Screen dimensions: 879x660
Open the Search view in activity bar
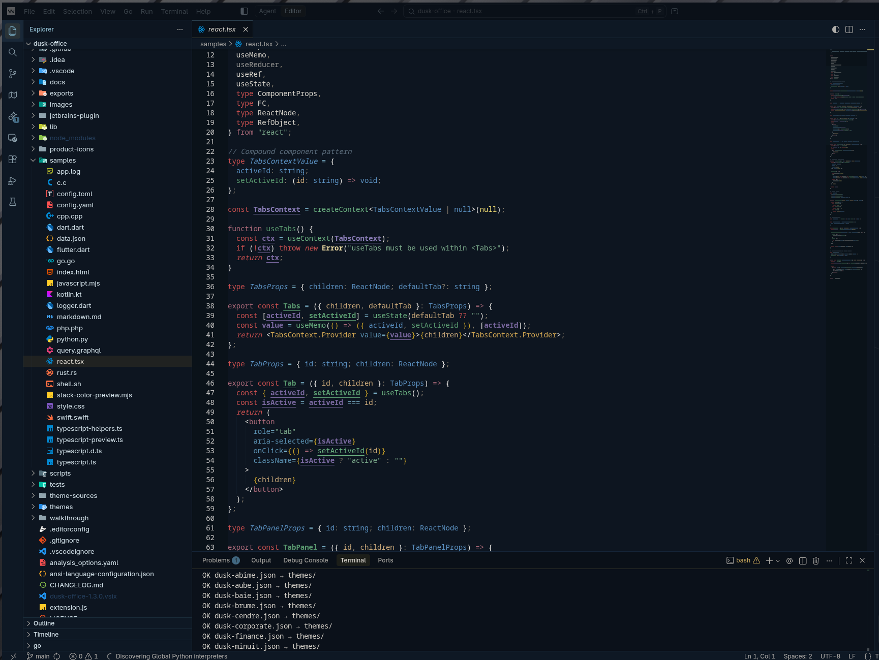[x=13, y=52]
